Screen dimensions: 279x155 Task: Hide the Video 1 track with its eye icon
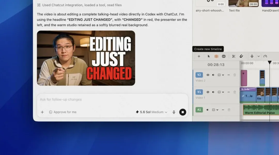[x=208, y=92]
